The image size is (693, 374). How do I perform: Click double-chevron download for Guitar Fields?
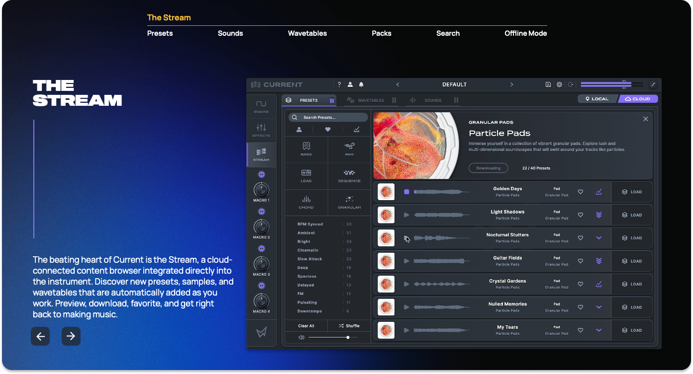pos(599,261)
